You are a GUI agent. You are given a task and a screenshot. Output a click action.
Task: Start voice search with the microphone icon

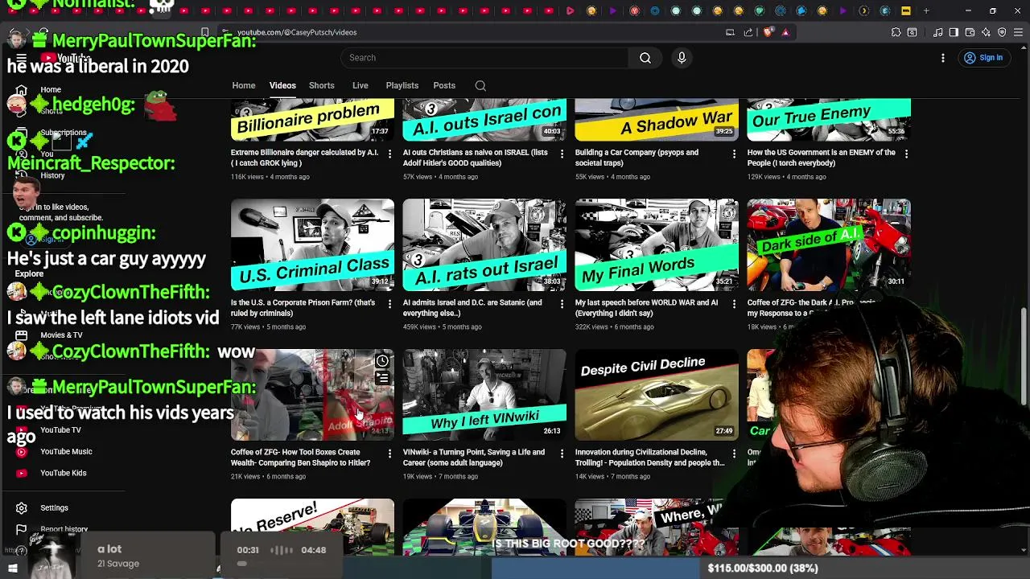pos(682,58)
